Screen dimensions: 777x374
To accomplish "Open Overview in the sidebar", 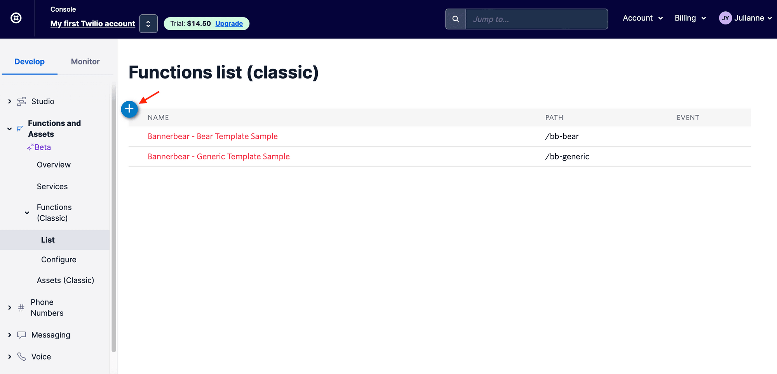I will (x=54, y=165).
